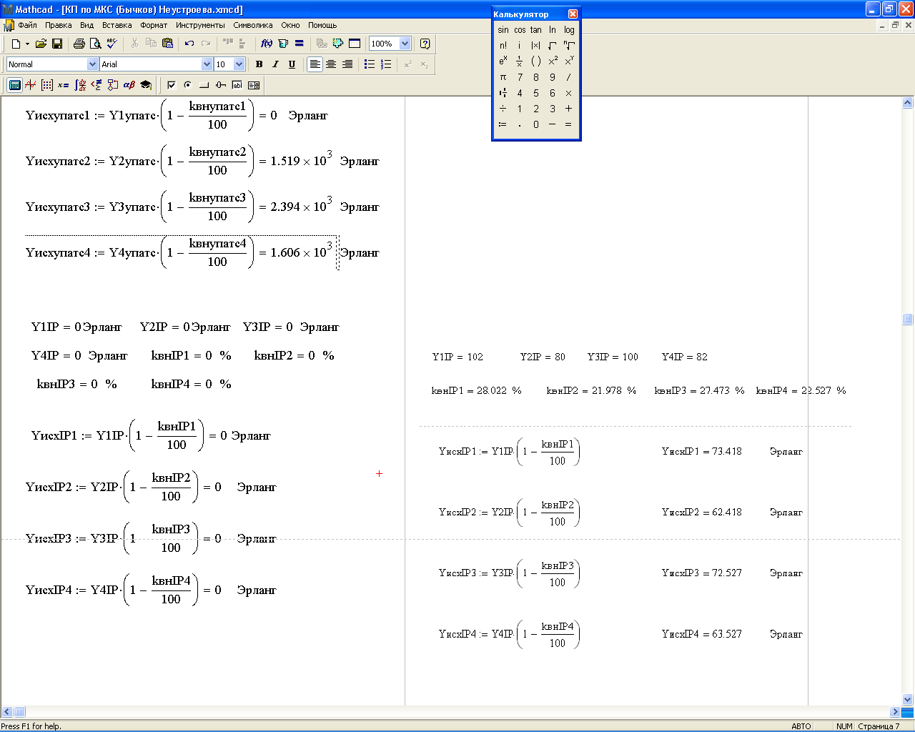Click the vertical scrollbar thumb
Viewport: 915px width, 732px height.
908,319
